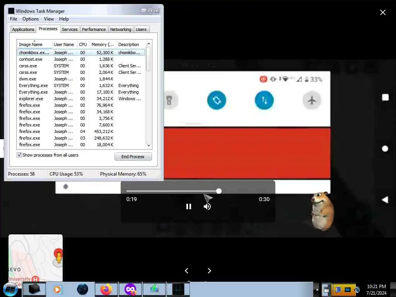
Task: Select the conhost.exe process row
Action: tap(81, 59)
